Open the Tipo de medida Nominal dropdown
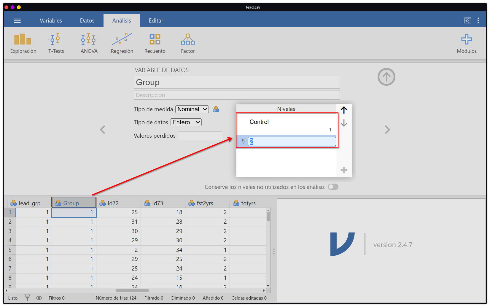490x307 pixels. click(x=192, y=109)
